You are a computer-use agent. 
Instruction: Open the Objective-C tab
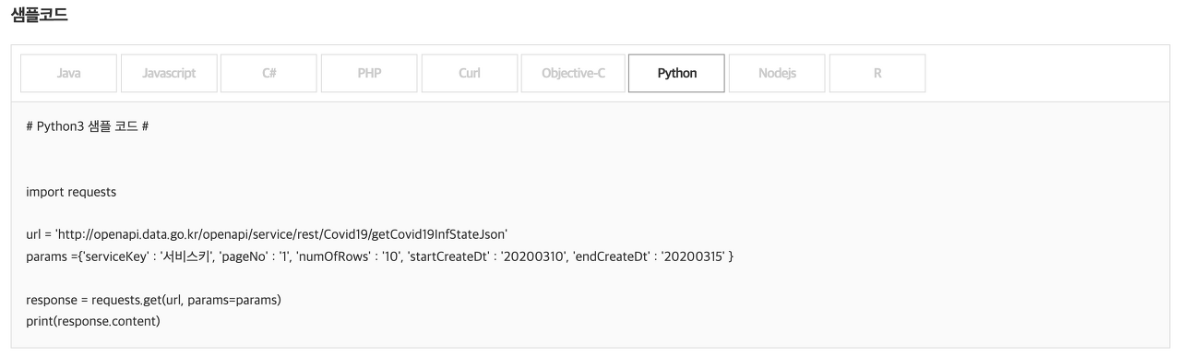pos(574,74)
